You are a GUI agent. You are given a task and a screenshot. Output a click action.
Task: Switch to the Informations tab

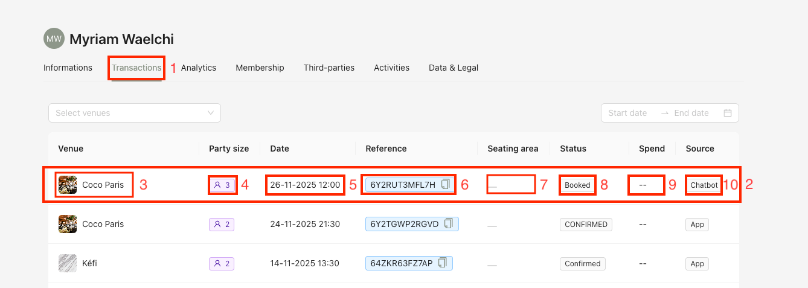[x=68, y=68]
